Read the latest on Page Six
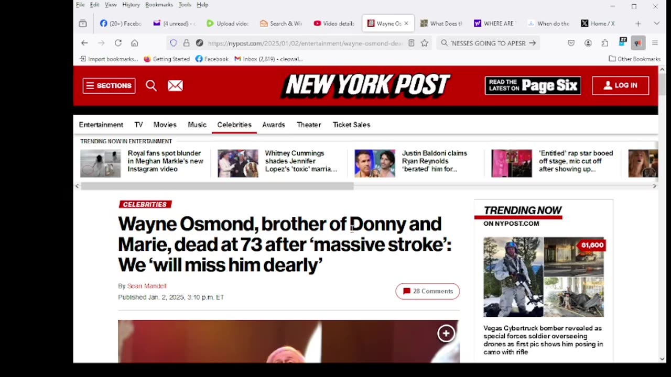The width and height of the screenshot is (671, 377). tap(533, 85)
